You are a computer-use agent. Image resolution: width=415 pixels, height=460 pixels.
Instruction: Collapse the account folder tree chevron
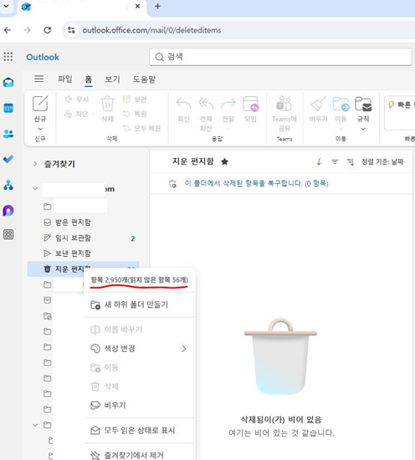click(35, 188)
